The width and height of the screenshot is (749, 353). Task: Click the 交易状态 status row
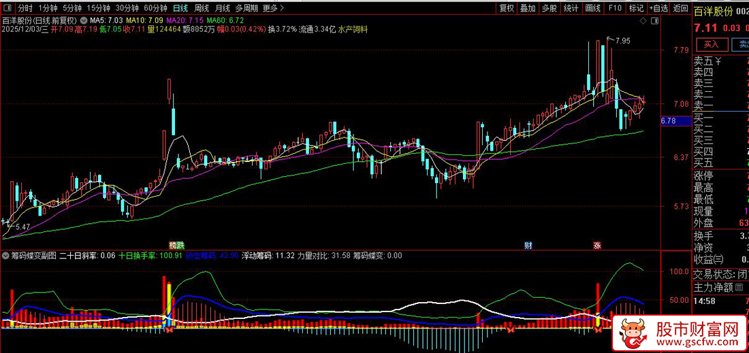click(721, 274)
